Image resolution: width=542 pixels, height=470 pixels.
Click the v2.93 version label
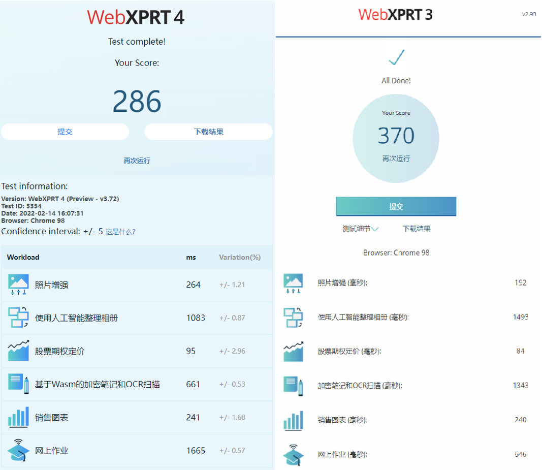[x=529, y=14]
